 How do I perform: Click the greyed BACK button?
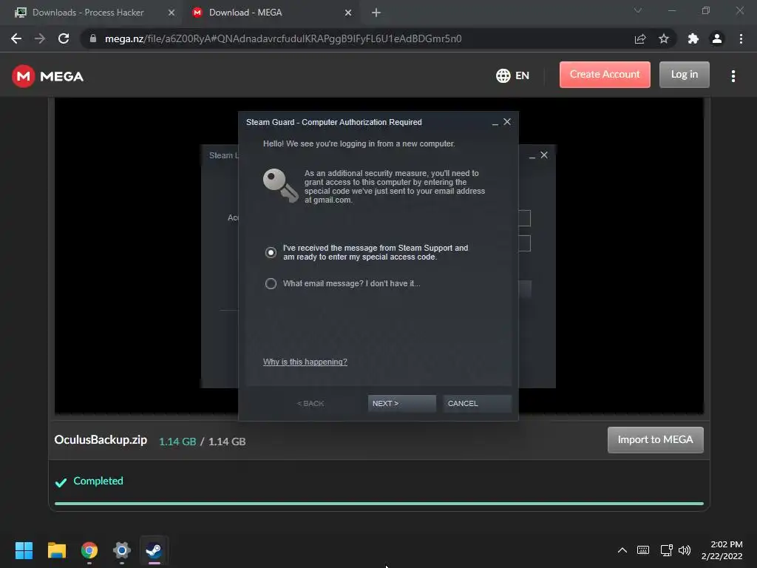pyautogui.click(x=310, y=403)
